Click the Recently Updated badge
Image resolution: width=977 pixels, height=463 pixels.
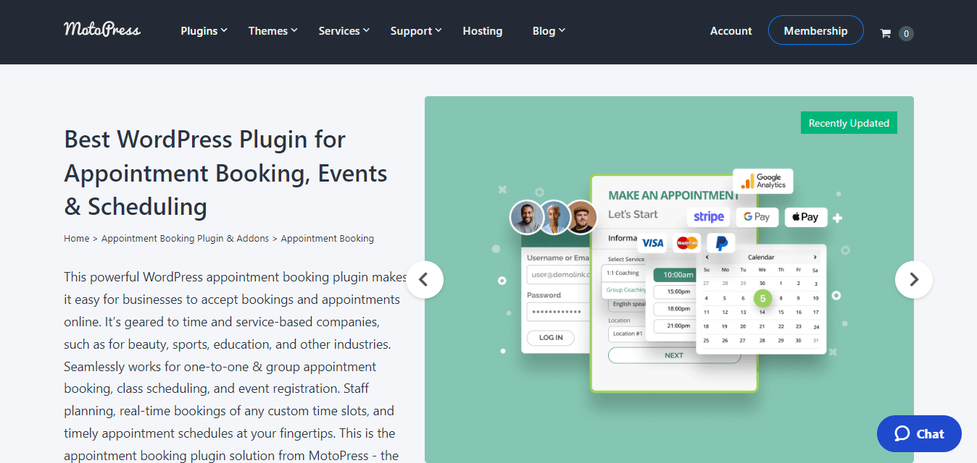(849, 123)
